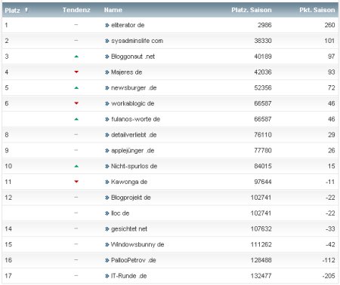Click the arrow icon before Majeres de
340x285 pixels.
pyautogui.click(x=107, y=72)
